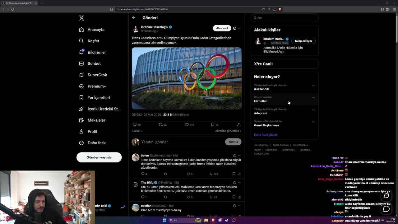Open Premium+ page
Screen dimensions: 398x224
pos(92,86)
